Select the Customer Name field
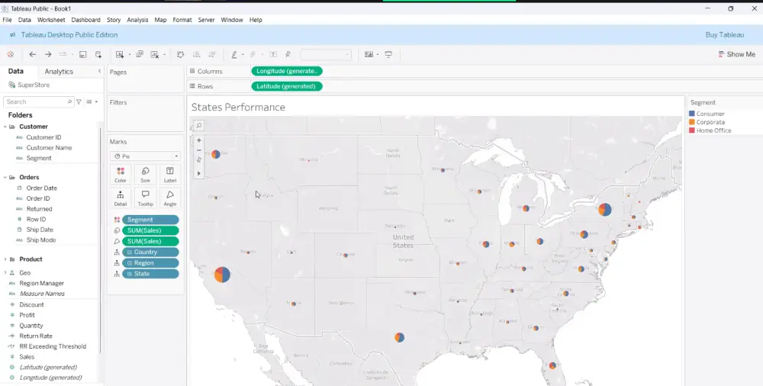Viewport: 763px width, 386px height. 49,147
